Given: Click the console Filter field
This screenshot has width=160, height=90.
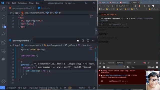Looking at the screenshot, I should point(138,67).
